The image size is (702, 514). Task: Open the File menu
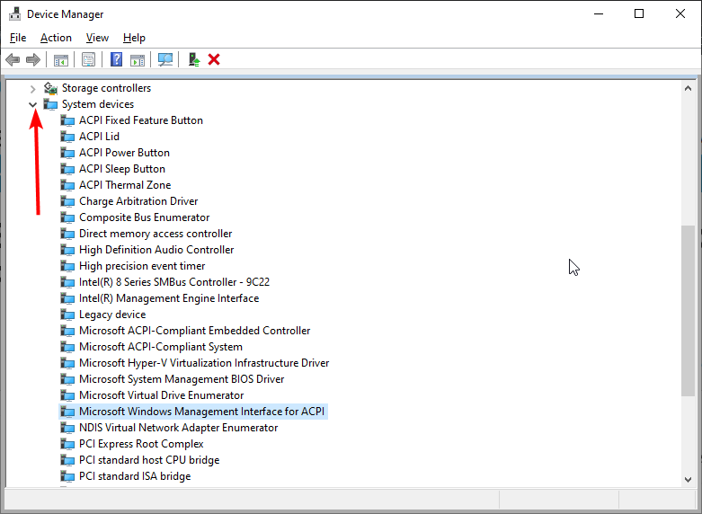click(18, 38)
